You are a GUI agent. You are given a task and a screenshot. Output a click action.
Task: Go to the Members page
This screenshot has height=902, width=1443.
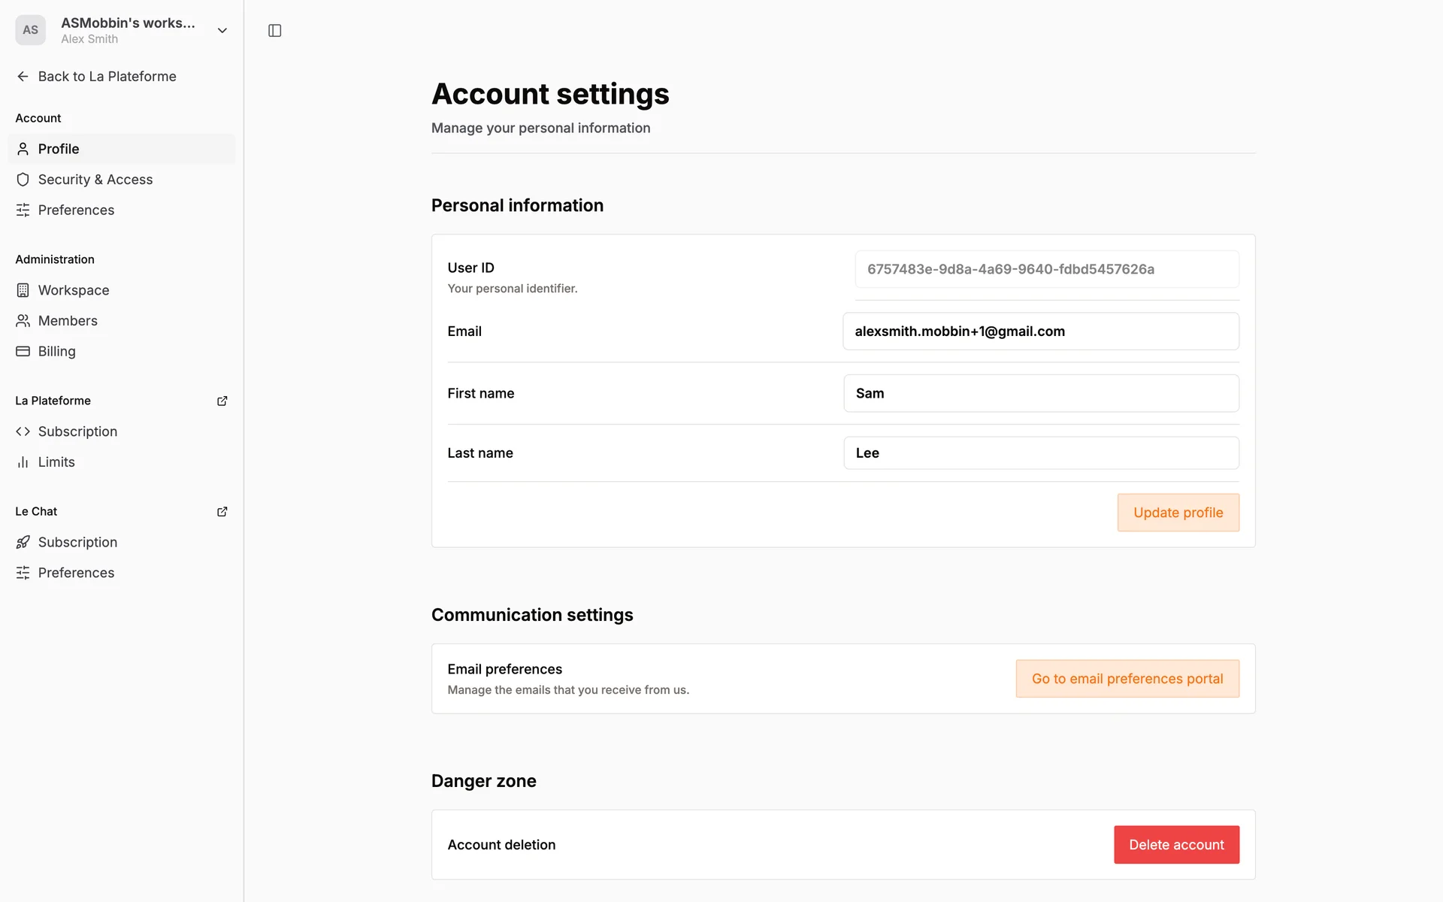pos(68,321)
